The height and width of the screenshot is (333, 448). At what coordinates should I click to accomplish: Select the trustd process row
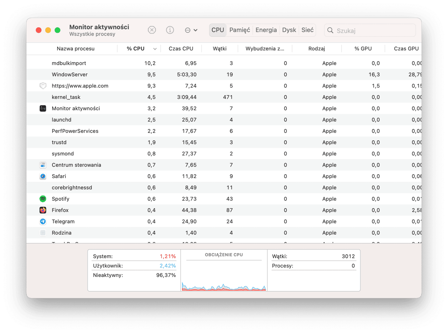224,142
